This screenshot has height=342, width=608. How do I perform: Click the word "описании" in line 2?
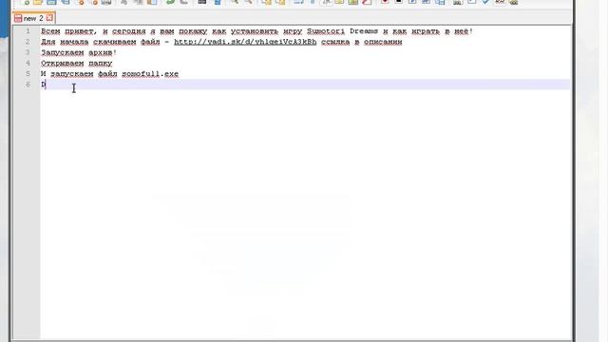(383, 42)
